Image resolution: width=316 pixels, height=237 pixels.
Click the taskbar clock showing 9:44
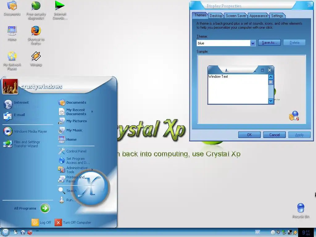(x=306, y=232)
